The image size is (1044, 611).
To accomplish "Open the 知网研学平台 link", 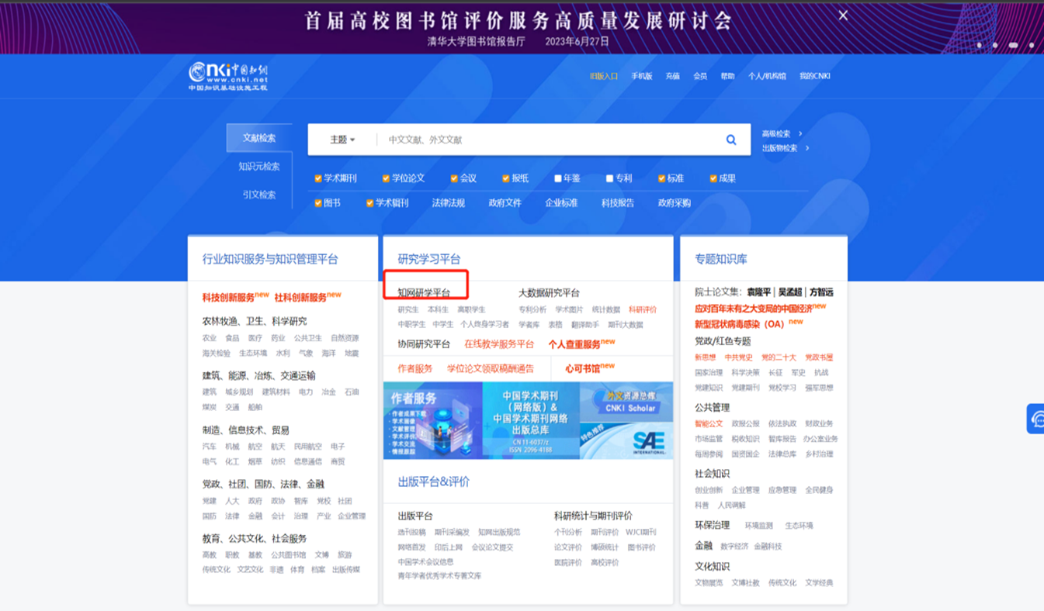I will coord(424,293).
